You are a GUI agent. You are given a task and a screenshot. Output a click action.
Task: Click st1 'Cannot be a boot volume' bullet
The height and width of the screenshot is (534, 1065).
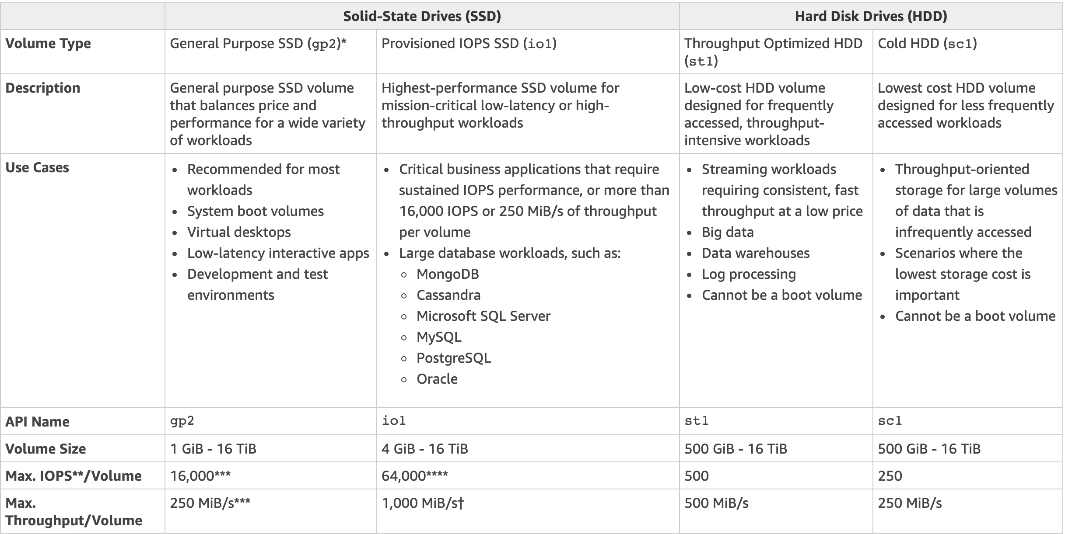coord(782,295)
